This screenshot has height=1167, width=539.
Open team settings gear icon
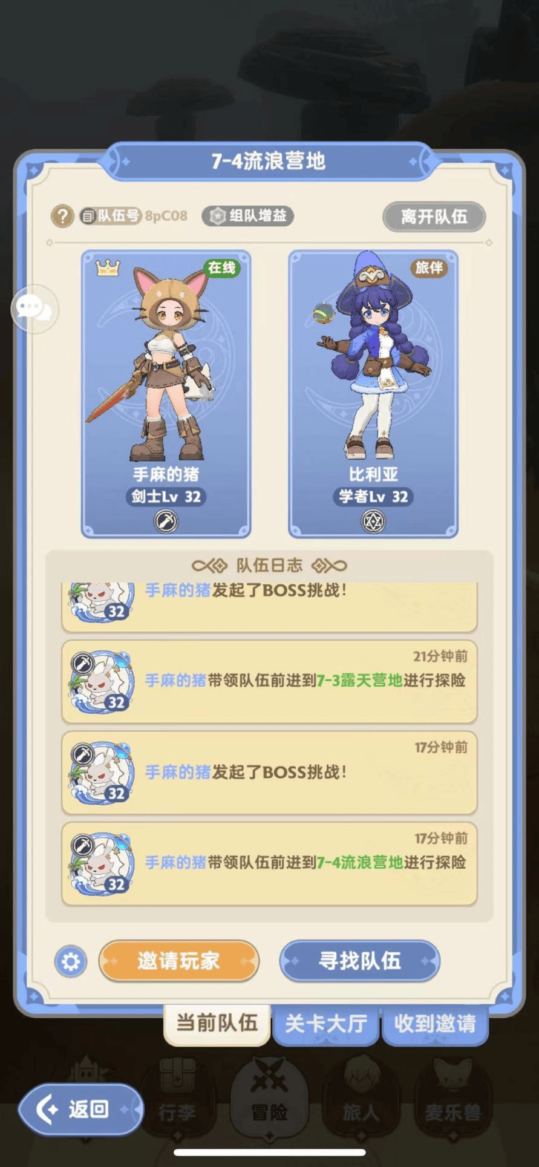point(71,961)
